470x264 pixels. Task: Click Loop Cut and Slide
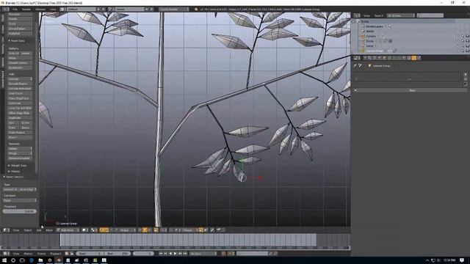pyautogui.click(x=20, y=108)
